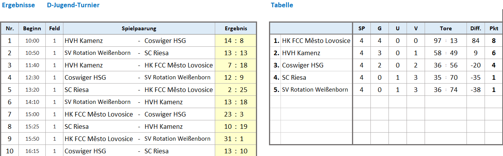Select HK FCC Město Lovosice in standings table
The width and height of the screenshot is (503, 156).
316,41
